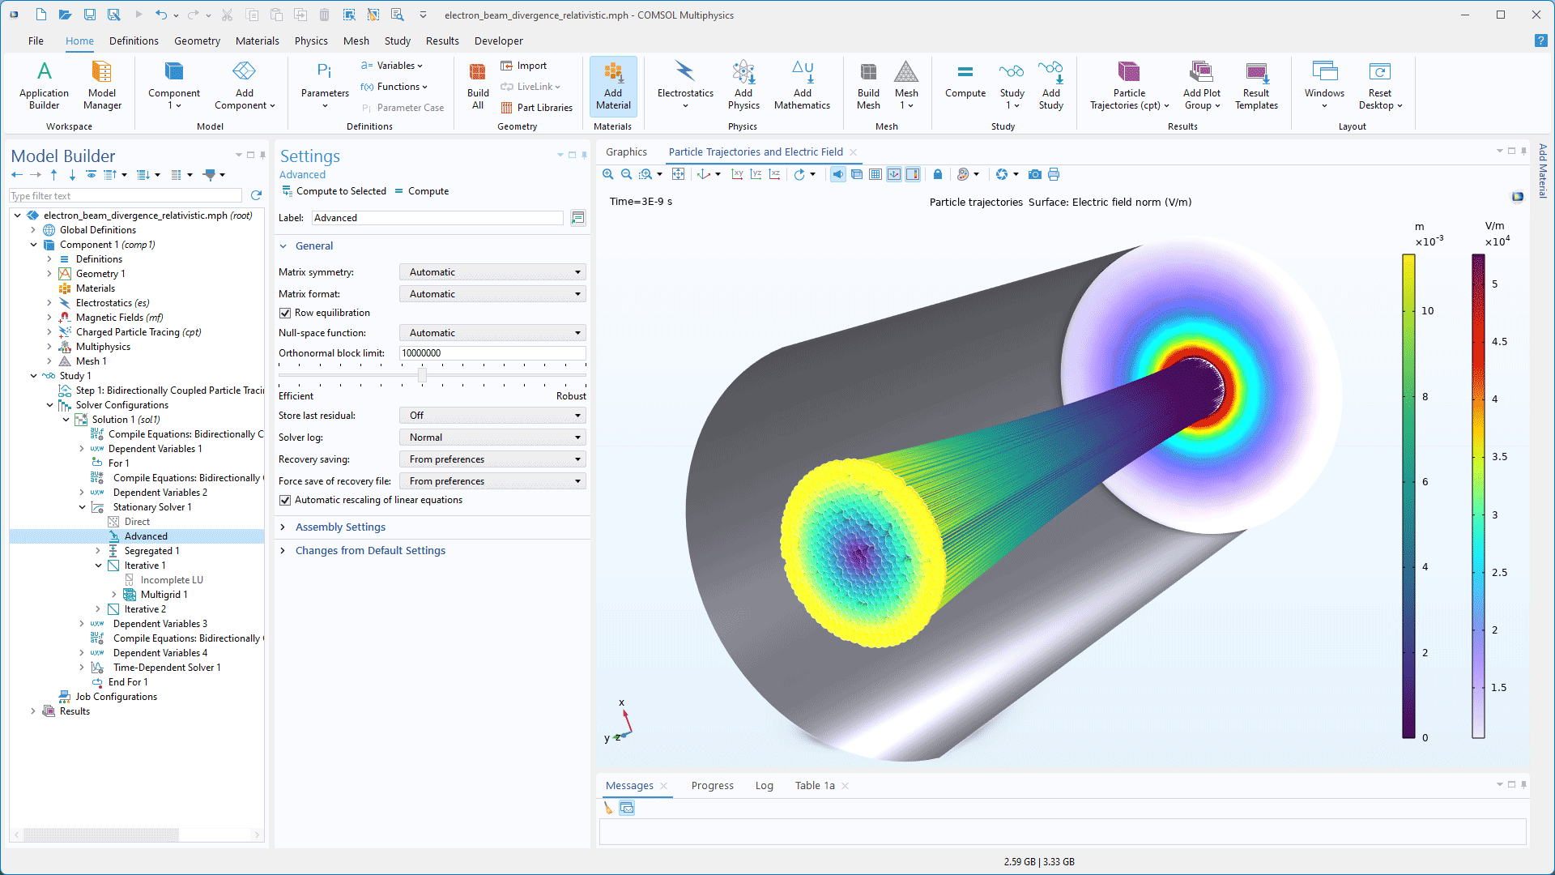1555x875 pixels.
Task: Switch to the Log tab
Action: pyautogui.click(x=765, y=786)
